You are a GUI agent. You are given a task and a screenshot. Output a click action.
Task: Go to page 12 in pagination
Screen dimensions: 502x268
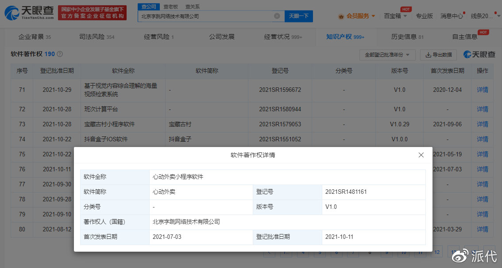tap(437, 252)
